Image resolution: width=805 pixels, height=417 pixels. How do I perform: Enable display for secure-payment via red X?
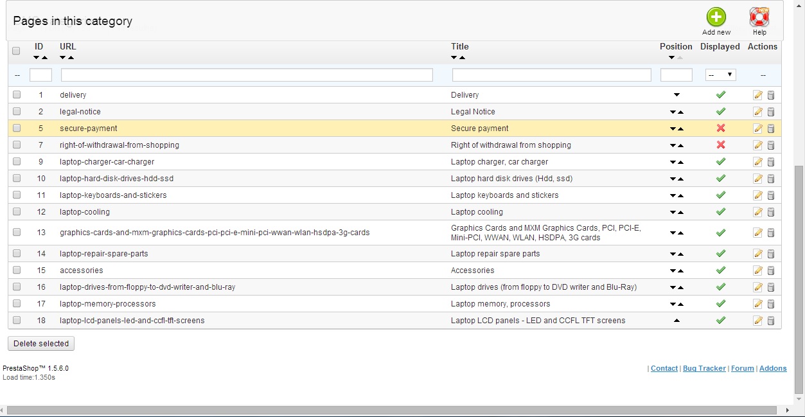[x=720, y=129]
